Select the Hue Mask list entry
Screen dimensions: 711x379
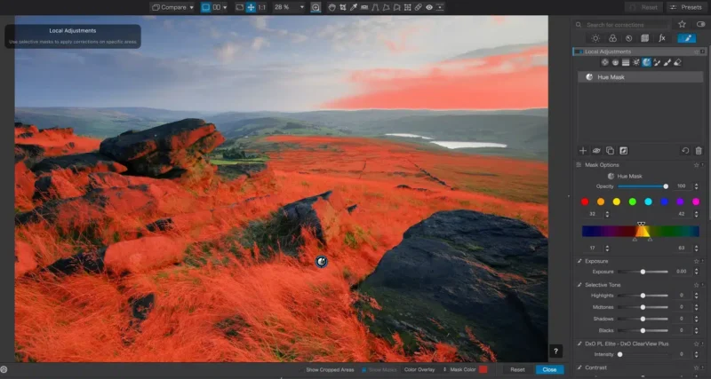pyautogui.click(x=640, y=77)
